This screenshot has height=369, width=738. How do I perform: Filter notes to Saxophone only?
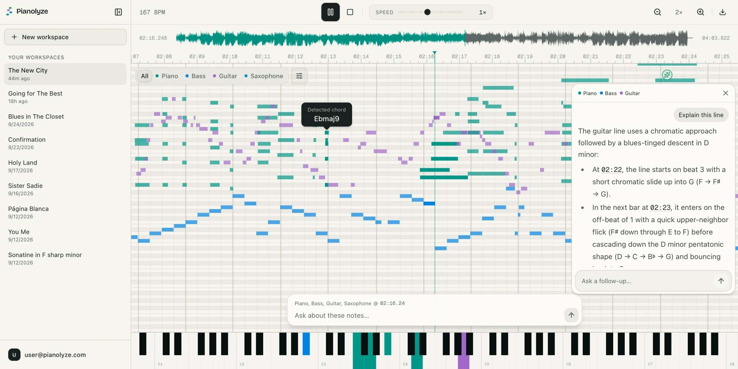264,76
